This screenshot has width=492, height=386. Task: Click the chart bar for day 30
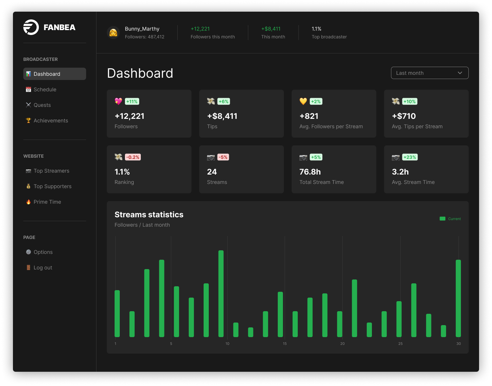click(x=458, y=298)
